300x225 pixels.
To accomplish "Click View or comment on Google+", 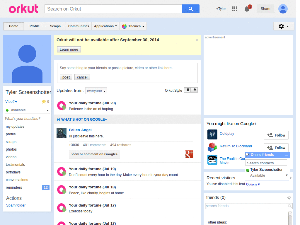I will coord(95,154).
